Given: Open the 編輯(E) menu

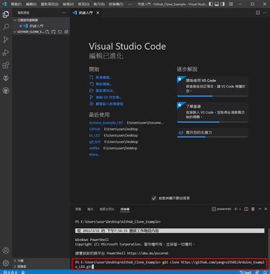Looking at the screenshot, I should click(x=31, y=4).
